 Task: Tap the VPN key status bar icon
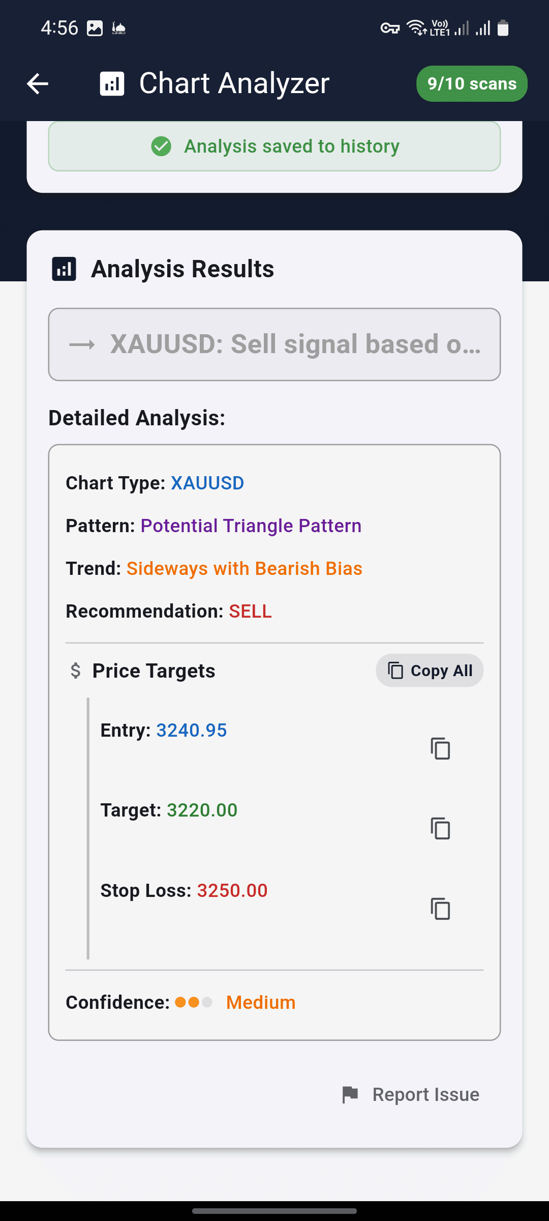click(390, 28)
